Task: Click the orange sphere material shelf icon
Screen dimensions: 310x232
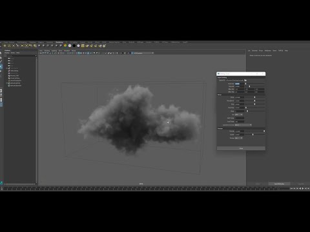Action: coord(65,46)
